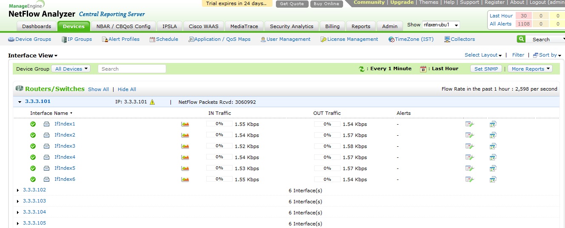Click the Routers/Switches header icon
565x228 pixels.
20,88
